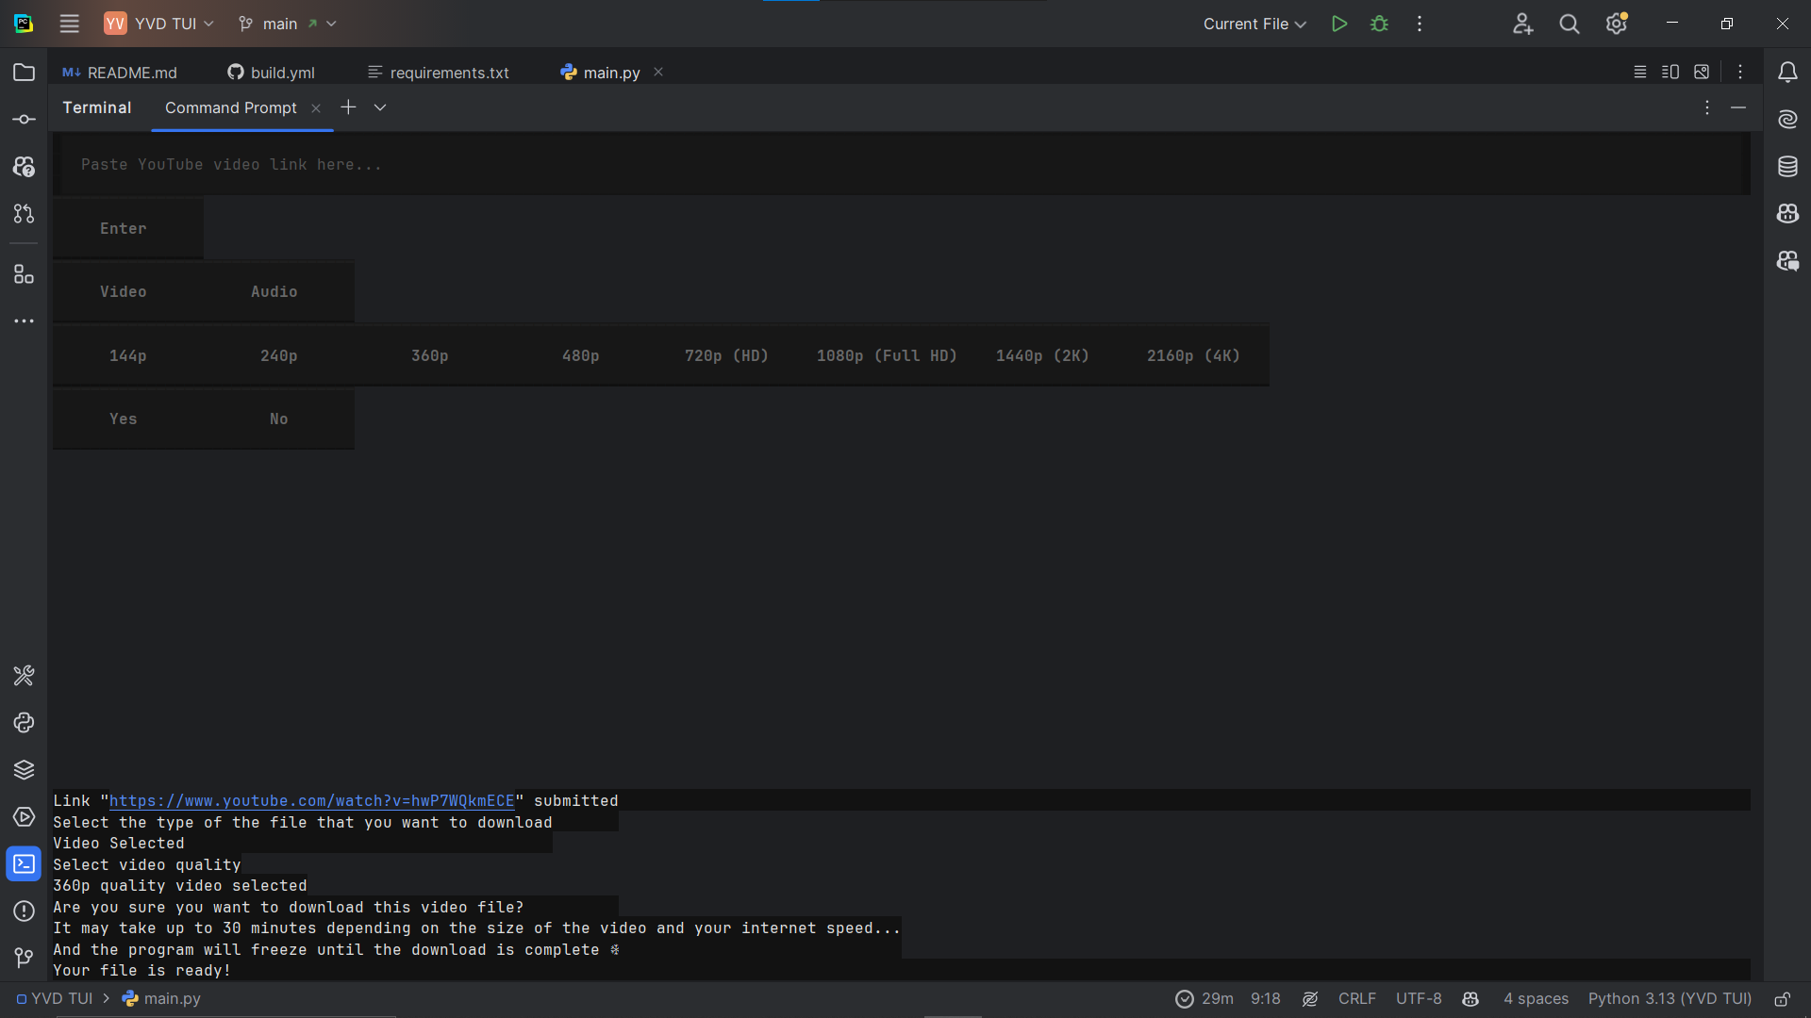1811x1018 pixels.
Task: Expand the YVD TUI project dropdown
Action: 159,24
